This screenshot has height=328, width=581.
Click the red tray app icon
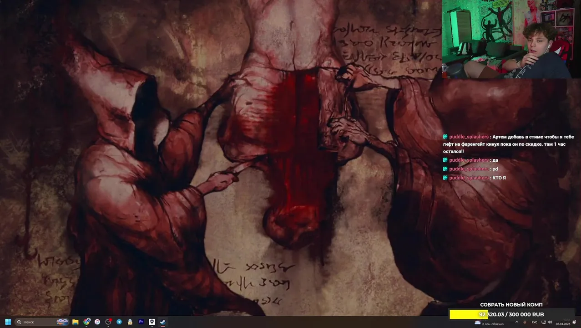pyautogui.click(x=525, y=322)
